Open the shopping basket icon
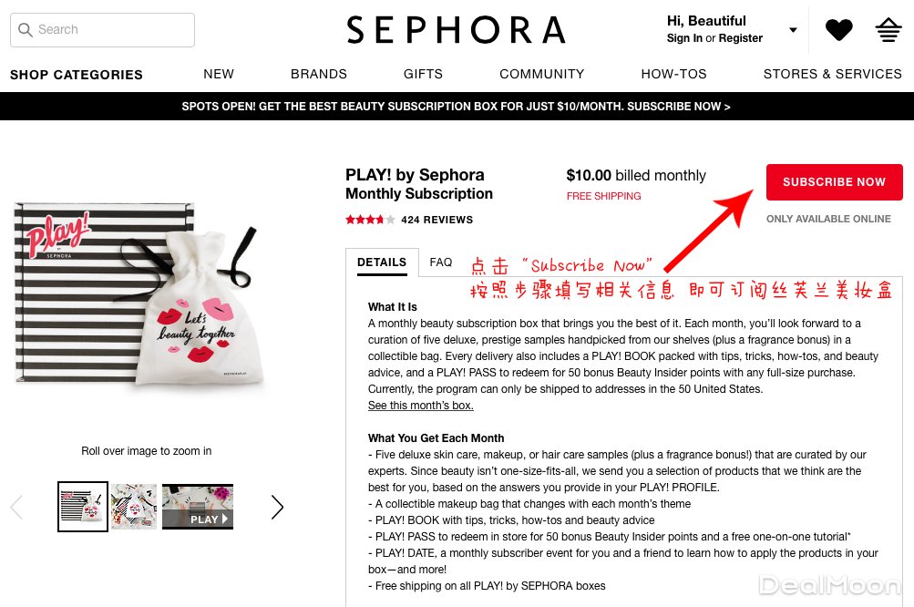 (888, 30)
